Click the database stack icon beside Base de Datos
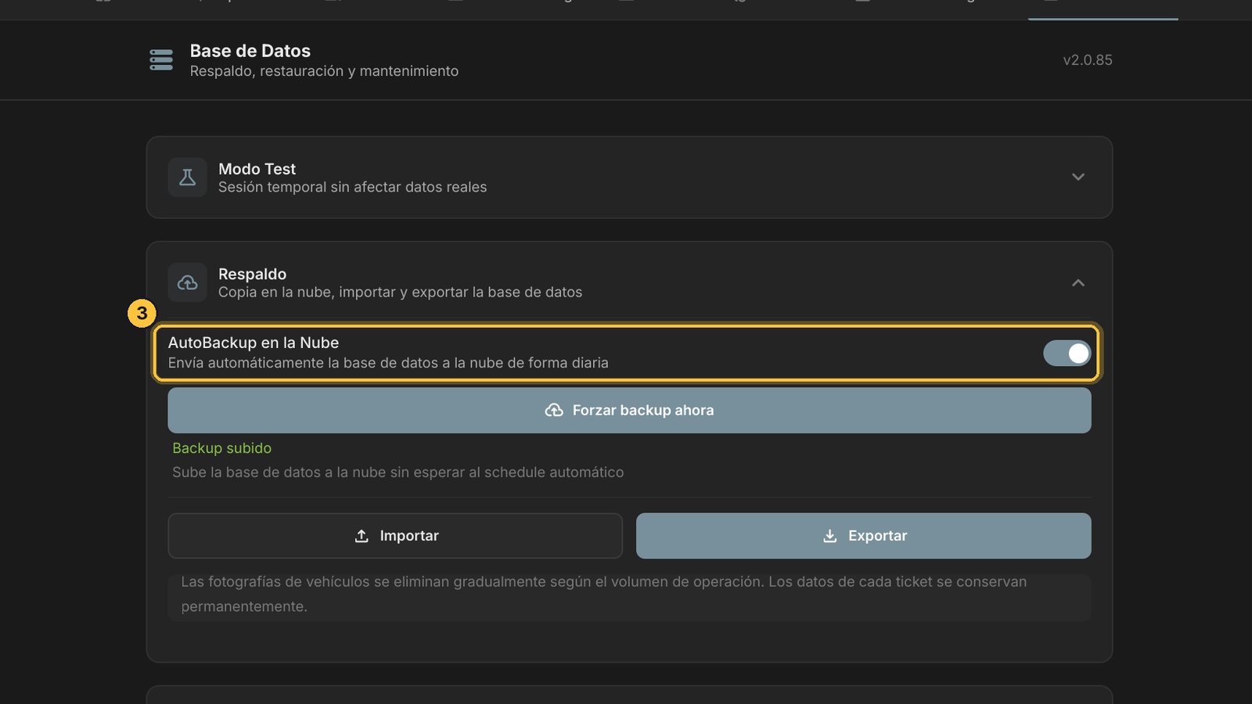 [161, 60]
